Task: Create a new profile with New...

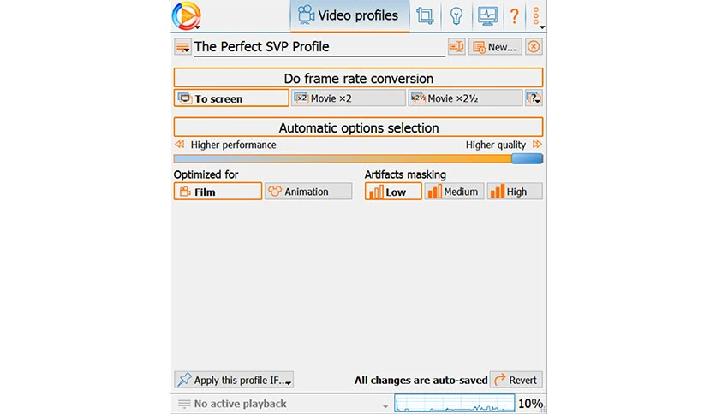Action: 495,47
